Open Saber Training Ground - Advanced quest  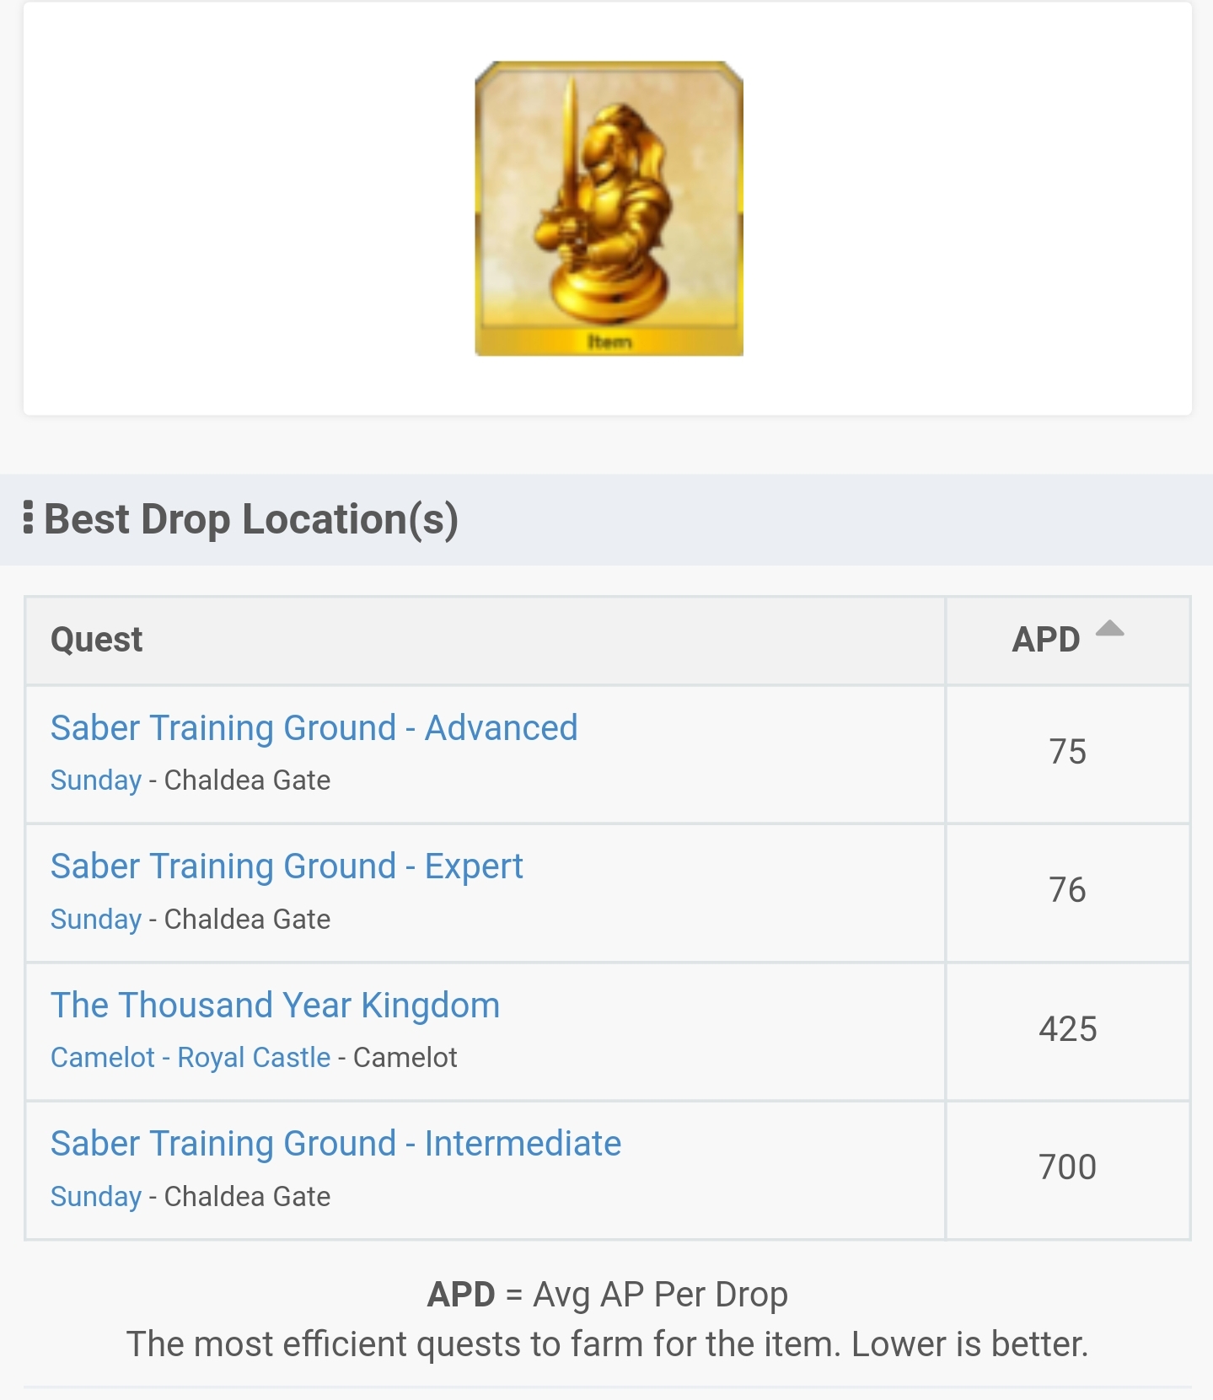[314, 727]
